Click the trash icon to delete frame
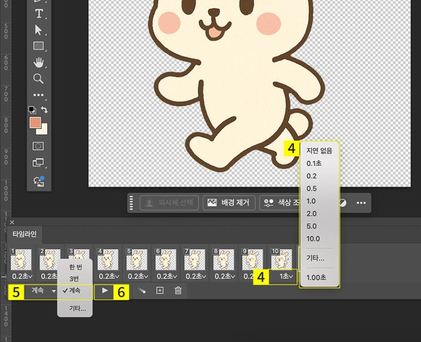 pyautogui.click(x=178, y=290)
